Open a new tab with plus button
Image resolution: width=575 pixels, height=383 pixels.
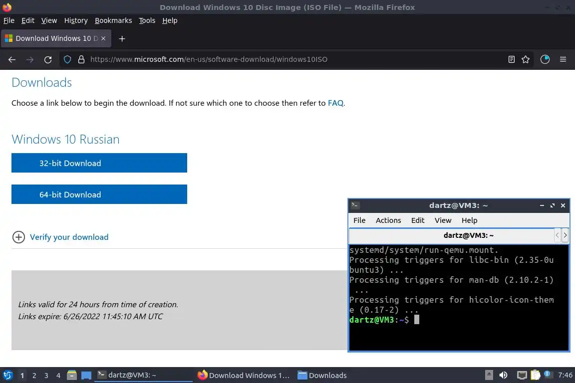pyautogui.click(x=122, y=38)
